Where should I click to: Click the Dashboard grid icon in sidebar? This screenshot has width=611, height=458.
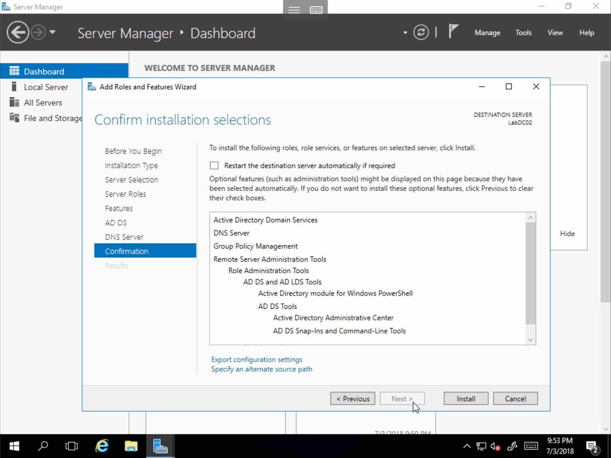coord(14,71)
